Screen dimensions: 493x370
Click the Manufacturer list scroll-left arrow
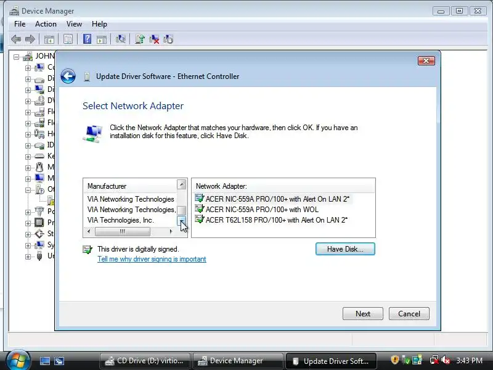click(x=89, y=232)
